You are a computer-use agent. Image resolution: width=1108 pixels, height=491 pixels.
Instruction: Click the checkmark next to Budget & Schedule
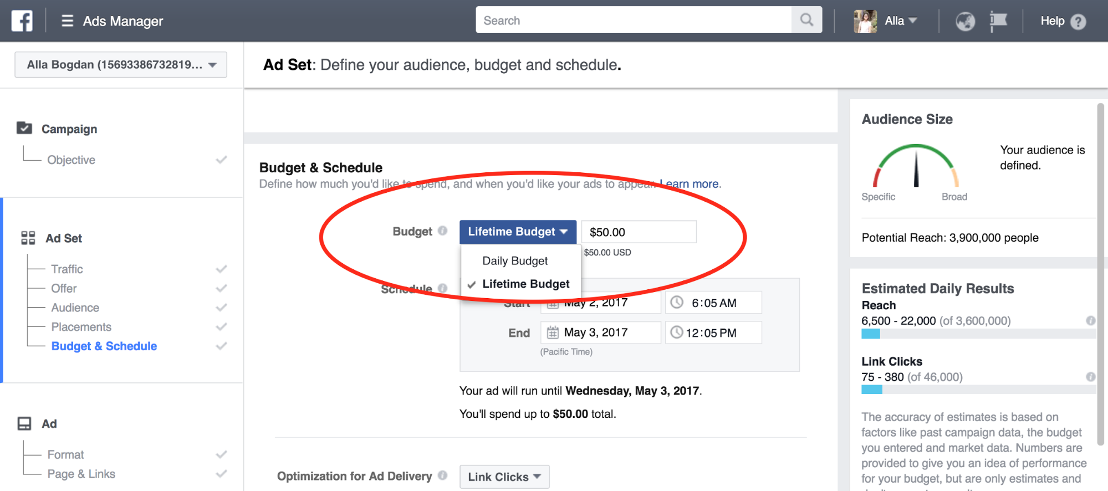tap(221, 346)
